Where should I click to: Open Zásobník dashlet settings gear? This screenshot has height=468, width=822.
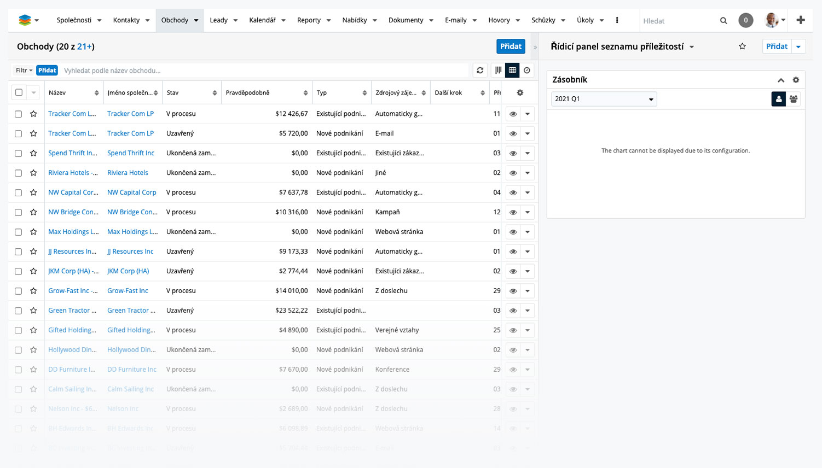pos(796,80)
